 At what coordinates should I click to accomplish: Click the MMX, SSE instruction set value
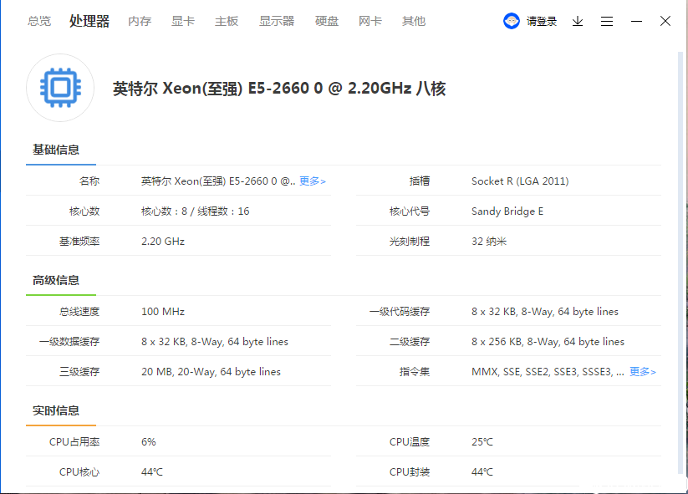click(548, 372)
